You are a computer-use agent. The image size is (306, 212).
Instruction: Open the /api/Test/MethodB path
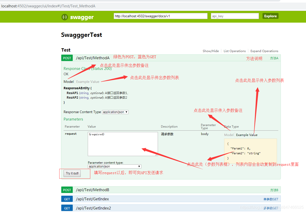click(x=93, y=190)
